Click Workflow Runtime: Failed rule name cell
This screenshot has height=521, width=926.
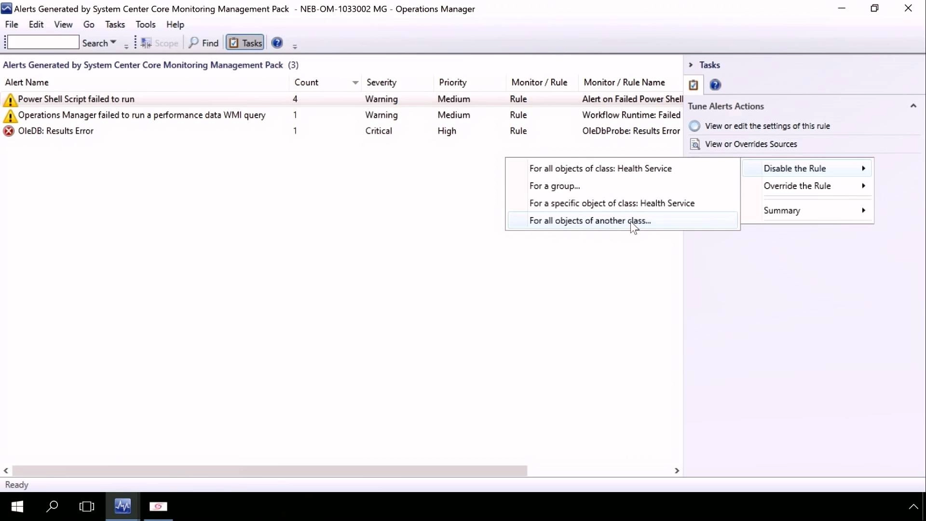pyautogui.click(x=631, y=115)
